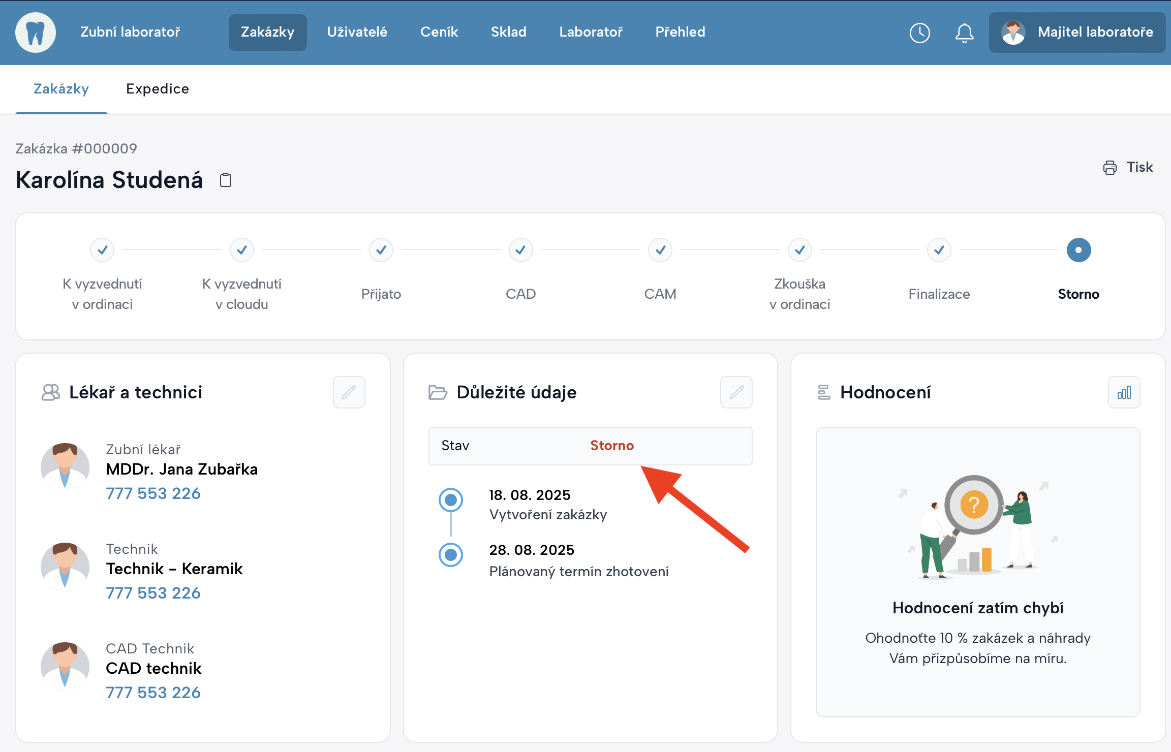This screenshot has height=752, width=1171.
Task: Edit Lékař a technici with pencil icon
Action: [x=349, y=392]
